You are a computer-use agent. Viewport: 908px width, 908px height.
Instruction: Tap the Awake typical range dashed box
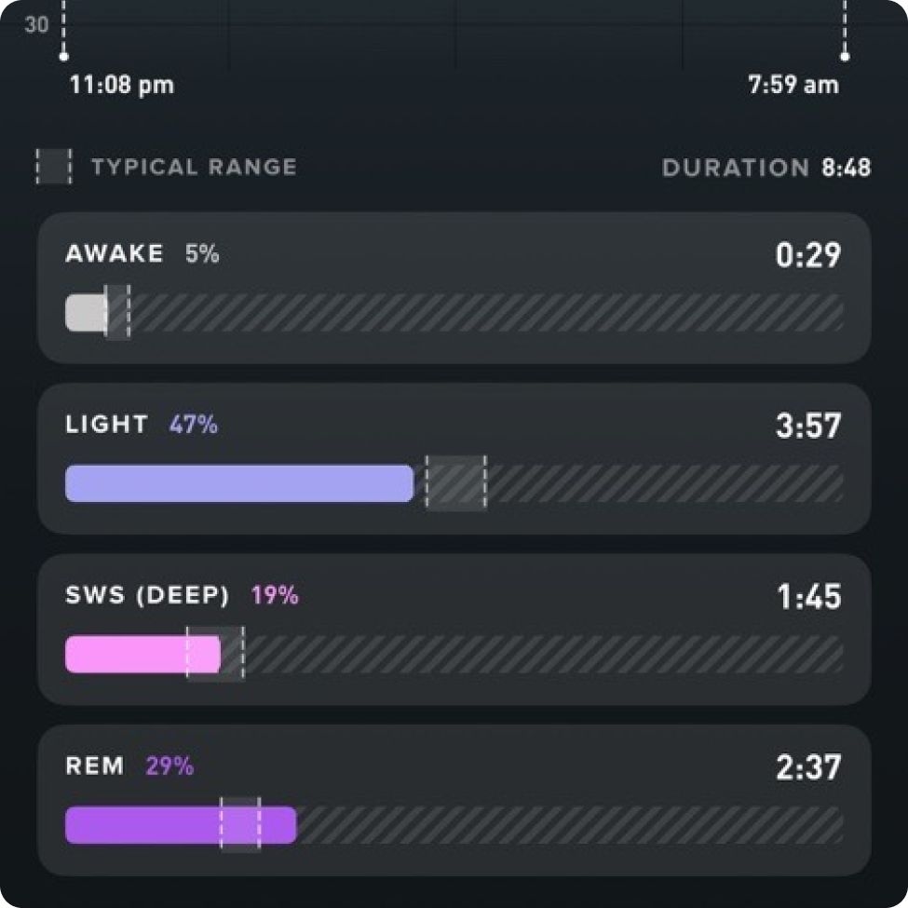(117, 313)
